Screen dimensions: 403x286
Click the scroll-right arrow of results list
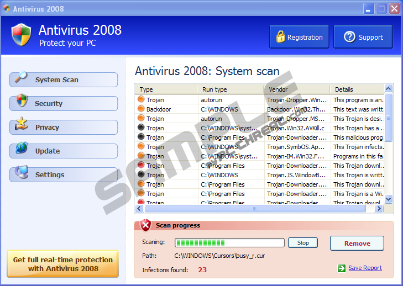point(379,209)
